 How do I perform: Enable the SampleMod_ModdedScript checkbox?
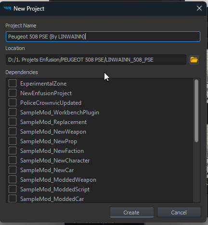tap(13, 189)
